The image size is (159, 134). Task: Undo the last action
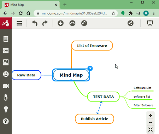tap(35, 23)
